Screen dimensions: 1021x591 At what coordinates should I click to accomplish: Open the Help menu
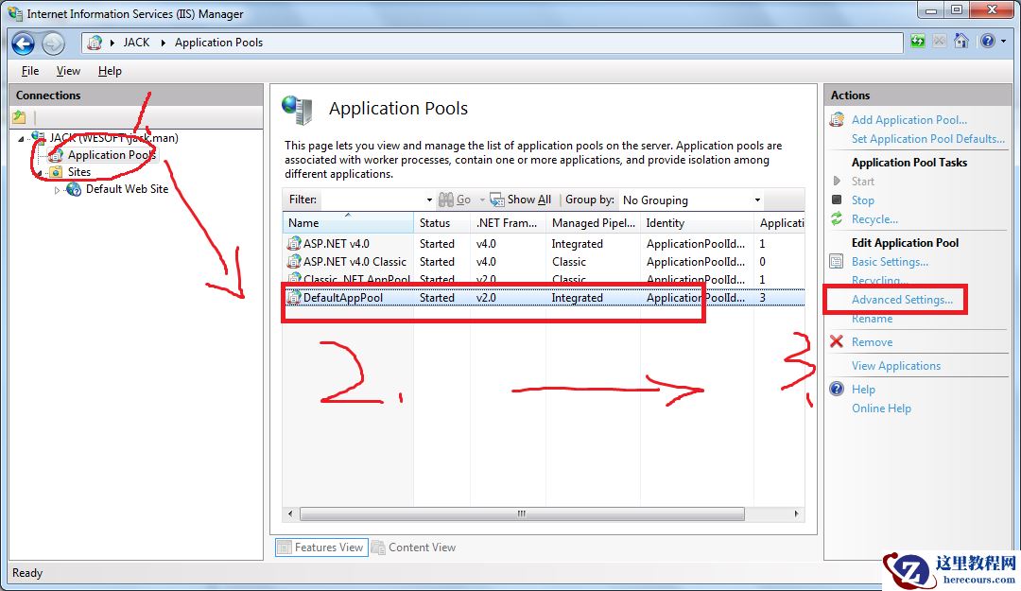click(110, 71)
